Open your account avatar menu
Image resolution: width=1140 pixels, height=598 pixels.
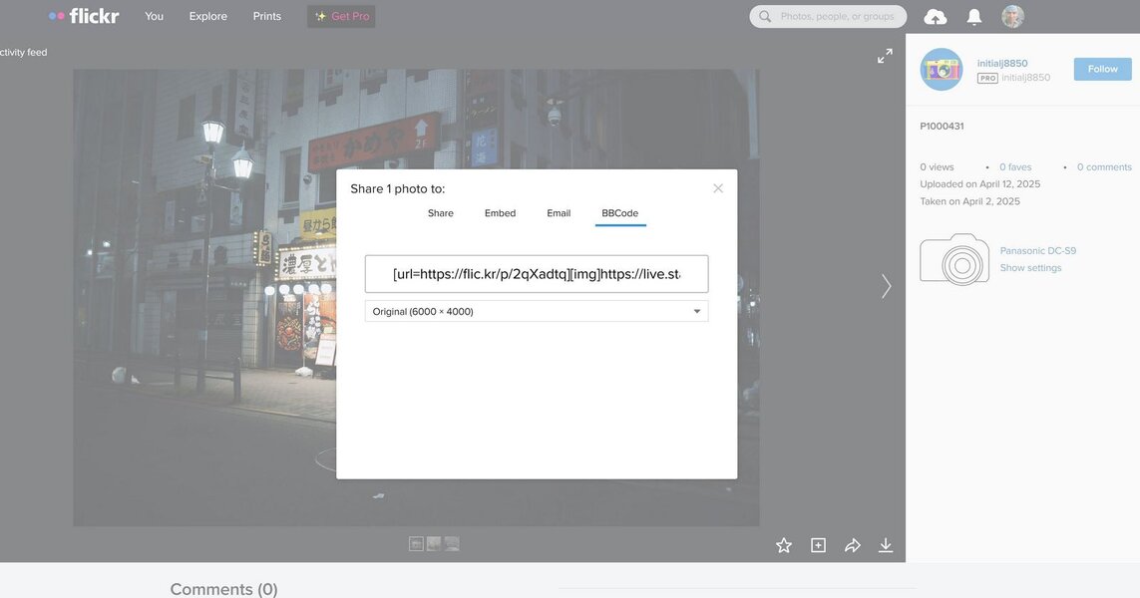point(1012,17)
